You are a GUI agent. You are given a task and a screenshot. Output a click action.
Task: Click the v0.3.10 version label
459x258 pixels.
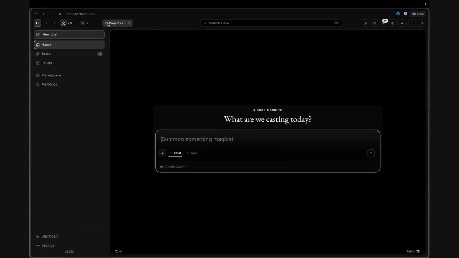point(69,252)
